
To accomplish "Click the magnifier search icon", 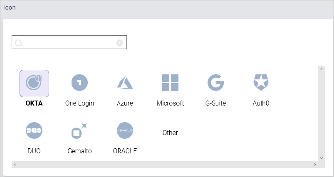I will point(19,43).
